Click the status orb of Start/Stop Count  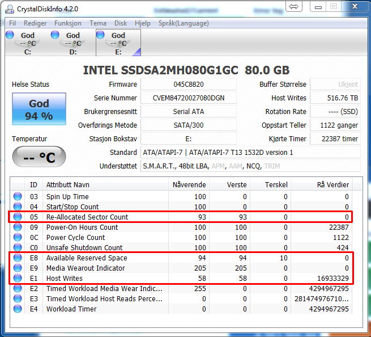click(x=18, y=207)
